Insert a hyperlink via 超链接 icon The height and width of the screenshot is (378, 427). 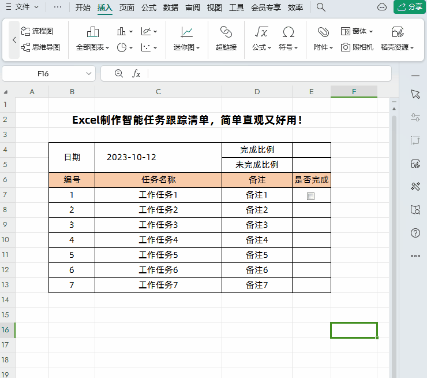(226, 39)
